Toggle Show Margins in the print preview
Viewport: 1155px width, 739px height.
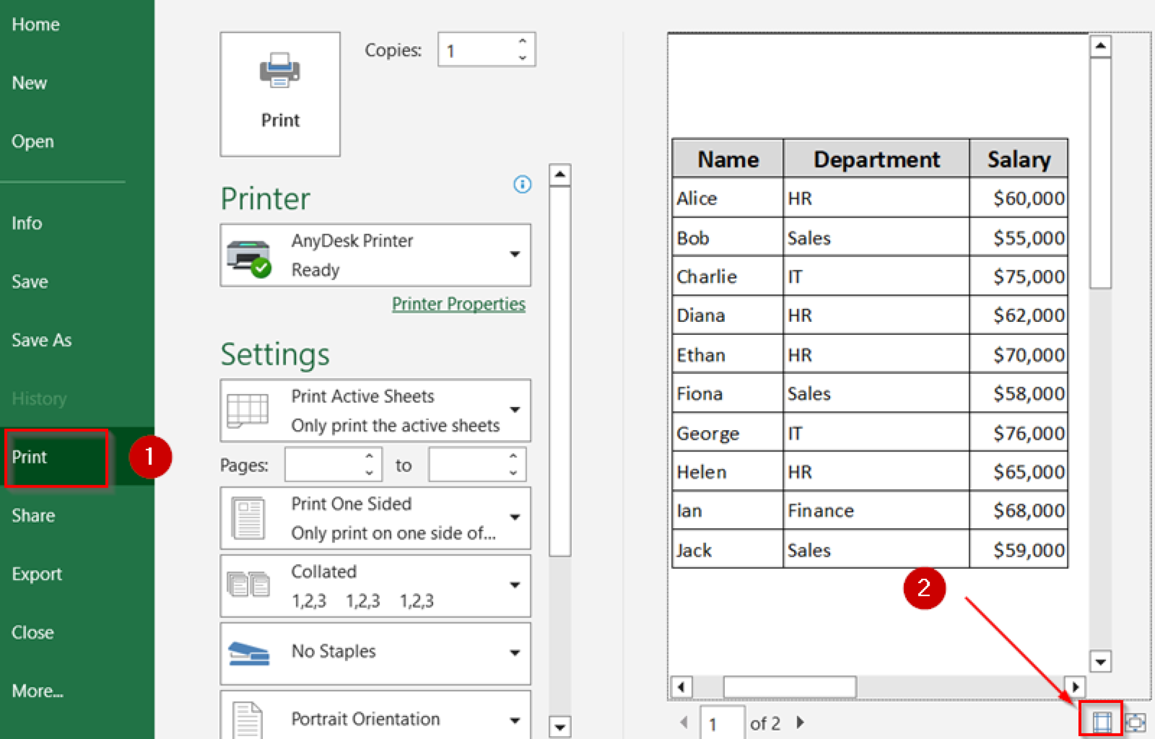1102,720
